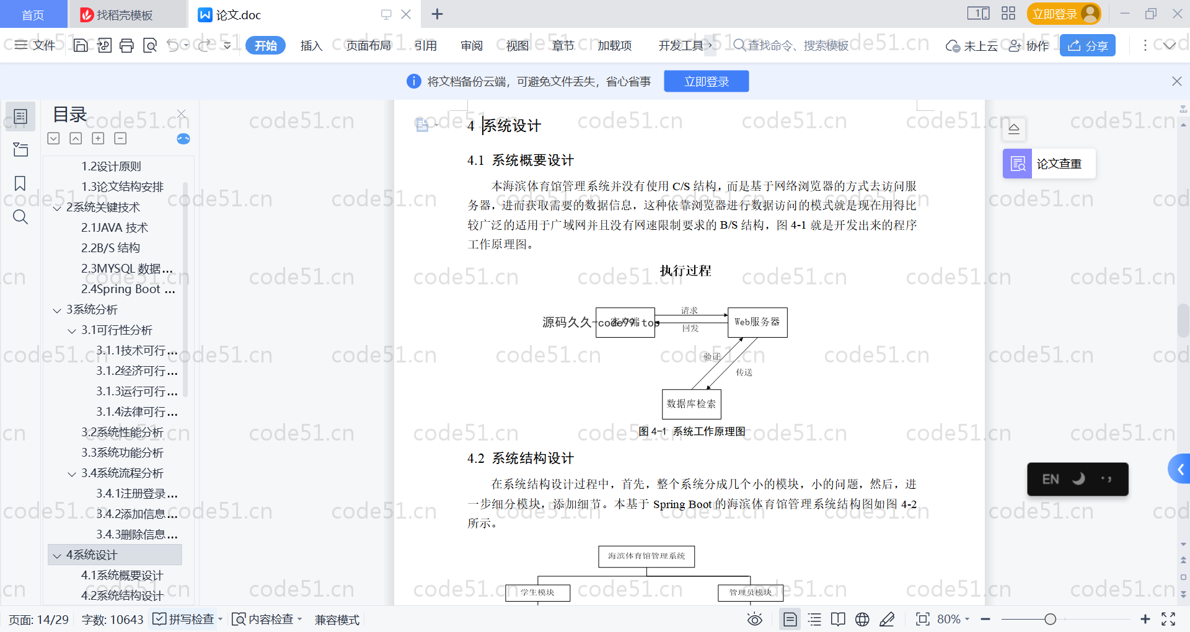Open the Outline/TOC sidebar icon

click(x=20, y=116)
